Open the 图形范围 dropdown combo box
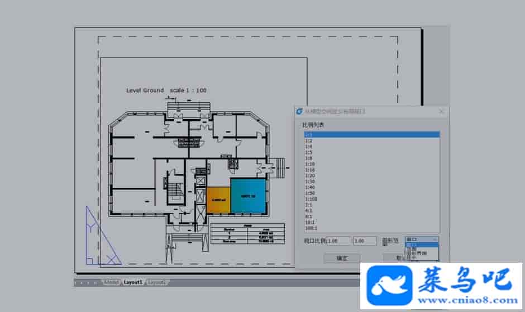This screenshot has width=525, height=312. (x=422, y=239)
